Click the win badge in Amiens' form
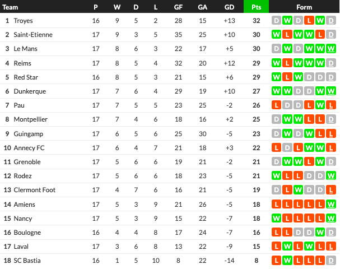The image size is (340, 269). point(332,204)
